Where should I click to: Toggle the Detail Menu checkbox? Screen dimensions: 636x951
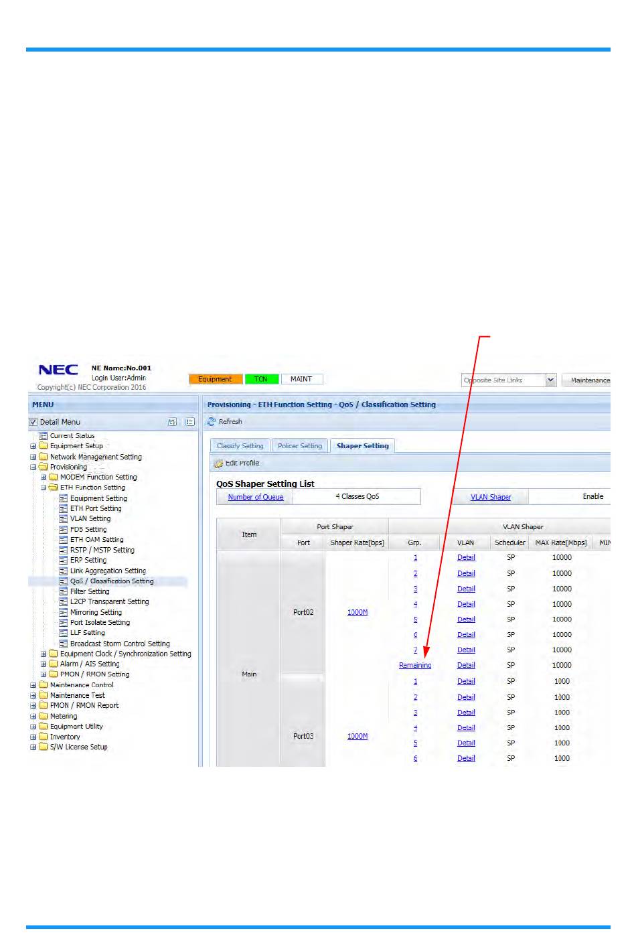coord(33,422)
